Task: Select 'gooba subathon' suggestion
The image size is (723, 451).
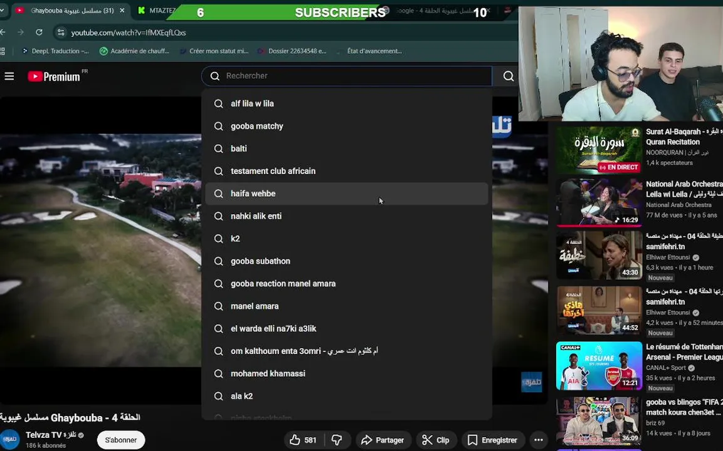Action: click(x=347, y=261)
